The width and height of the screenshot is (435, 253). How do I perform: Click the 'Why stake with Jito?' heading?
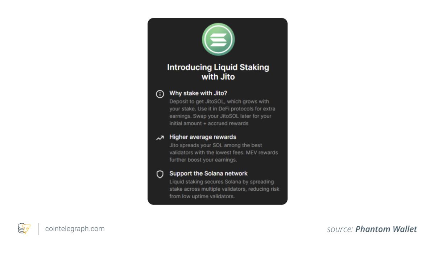(198, 93)
